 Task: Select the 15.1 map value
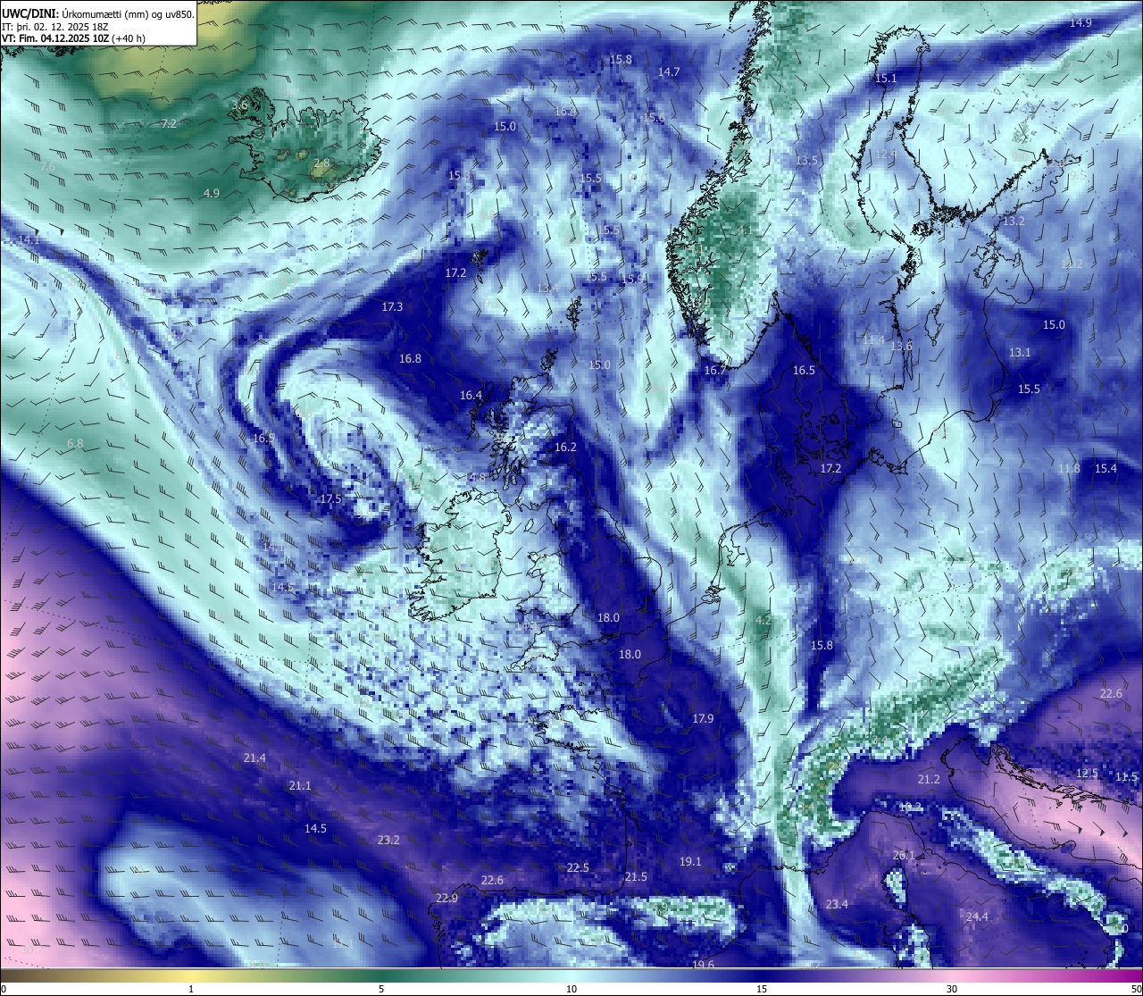coord(886,79)
